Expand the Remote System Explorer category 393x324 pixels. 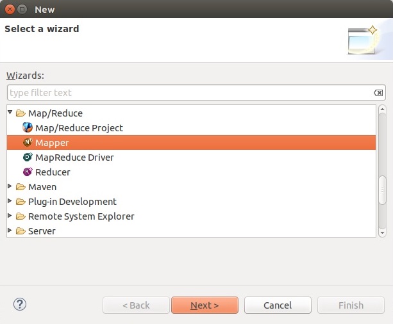point(10,216)
